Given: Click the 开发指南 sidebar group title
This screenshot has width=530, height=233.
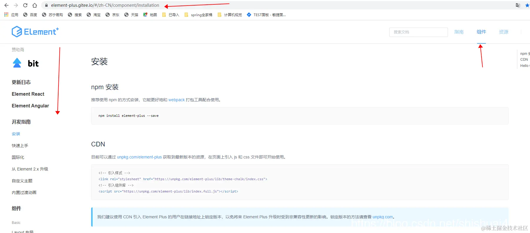Looking at the screenshot, I should [x=21, y=122].
